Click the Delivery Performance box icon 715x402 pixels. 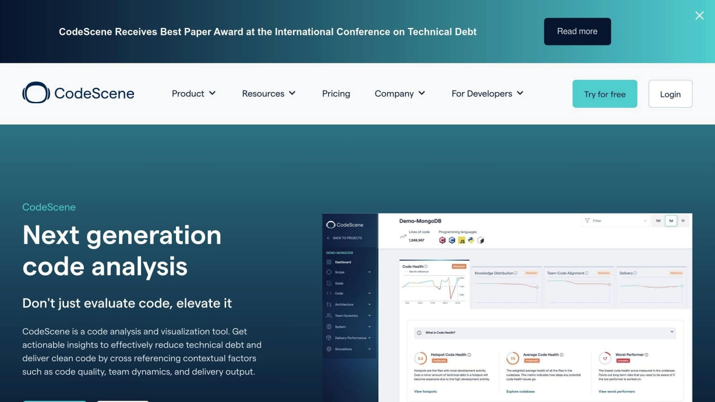click(x=329, y=338)
